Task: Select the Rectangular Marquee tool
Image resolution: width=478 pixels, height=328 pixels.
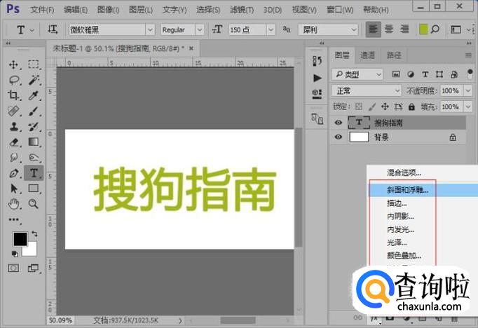Action: click(34, 64)
